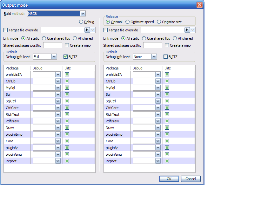This screenshot has width=274, height=207.
Task: Open the Build method dropdown
Action: coord(83,14)
